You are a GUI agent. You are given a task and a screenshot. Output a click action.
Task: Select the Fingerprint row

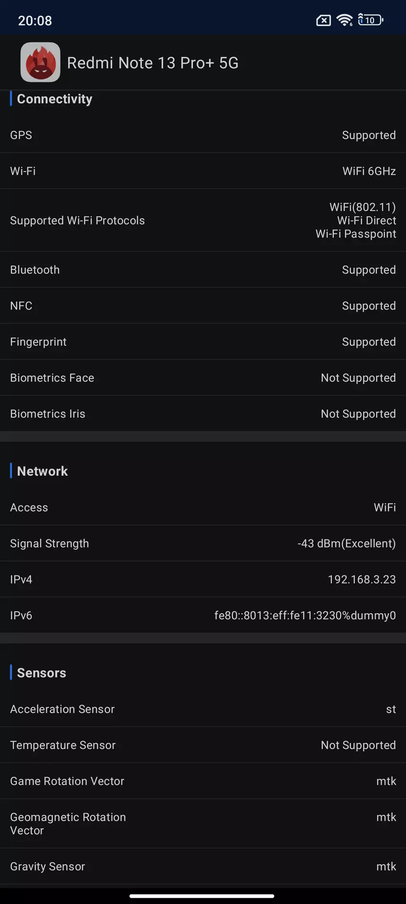coord(203,342)
